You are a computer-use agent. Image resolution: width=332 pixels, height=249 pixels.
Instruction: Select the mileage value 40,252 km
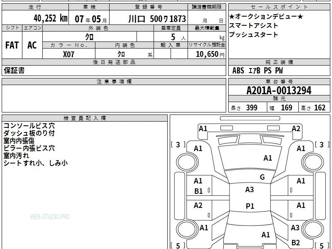[x=51, y=18]
